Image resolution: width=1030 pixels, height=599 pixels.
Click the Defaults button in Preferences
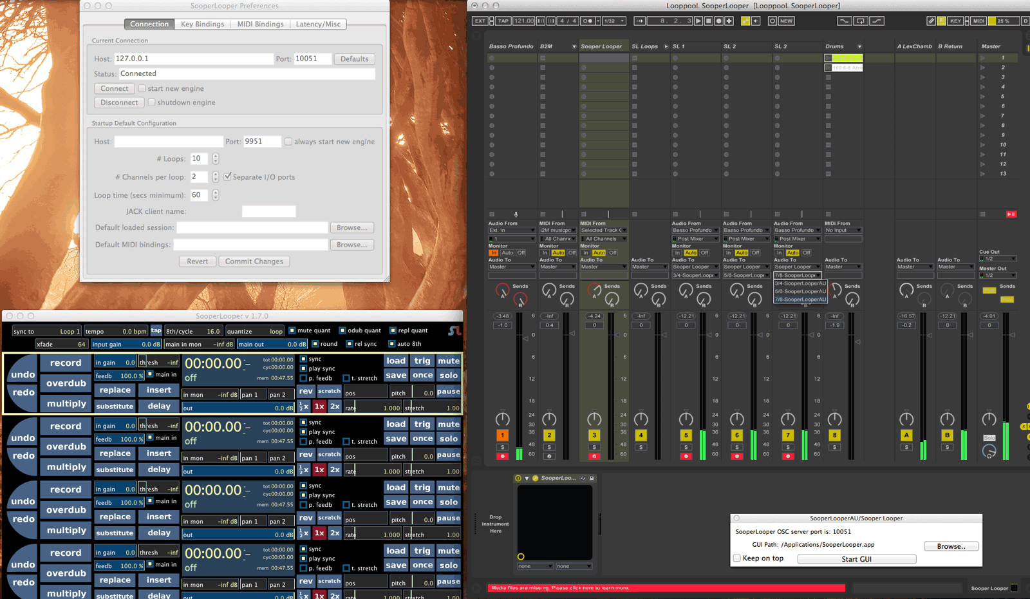354,59
